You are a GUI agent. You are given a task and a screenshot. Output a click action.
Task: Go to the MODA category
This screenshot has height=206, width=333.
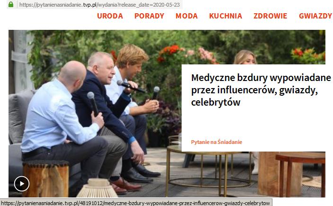coord(187,16)
